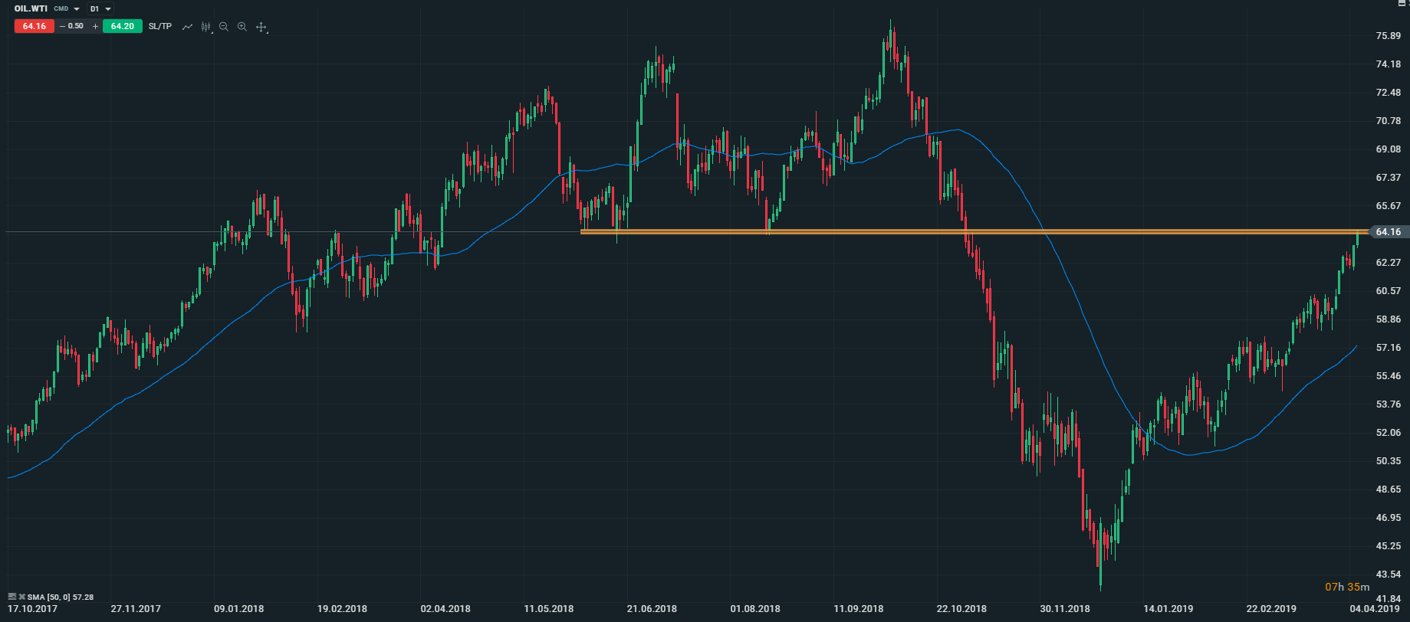This screenshot has height=622, width=1410.
Task: Toggle the SL/TP option
Action: [160, 26]
